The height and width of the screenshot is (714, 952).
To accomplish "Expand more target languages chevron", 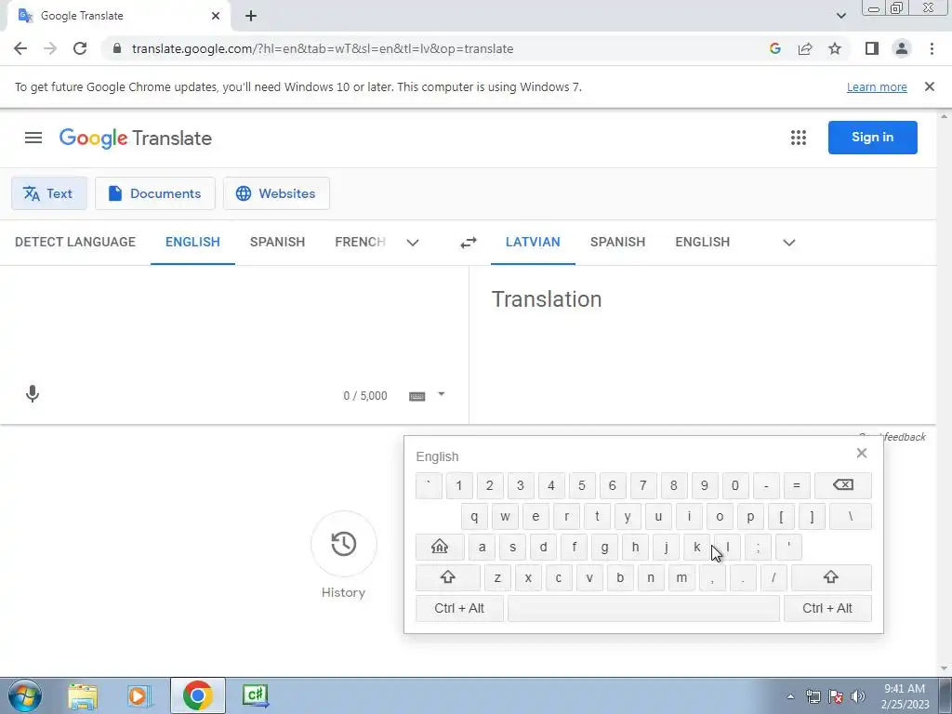I will click(x=788, y=243).
